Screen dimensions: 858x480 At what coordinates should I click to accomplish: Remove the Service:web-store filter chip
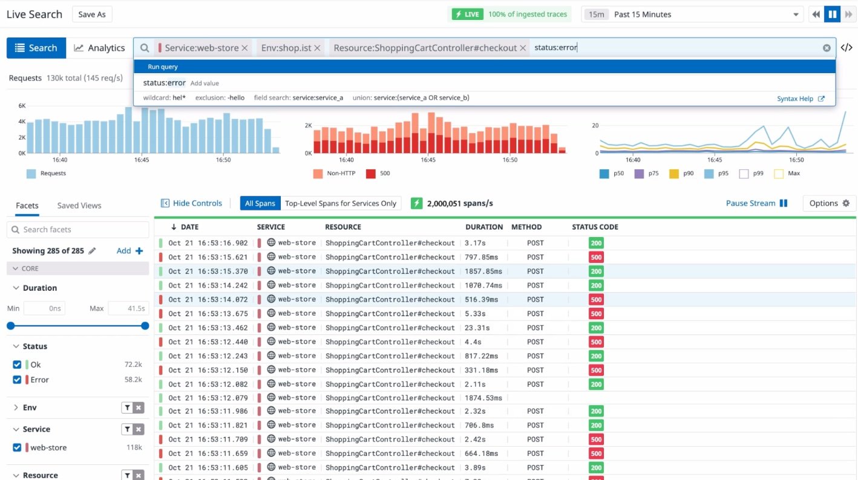245,48
